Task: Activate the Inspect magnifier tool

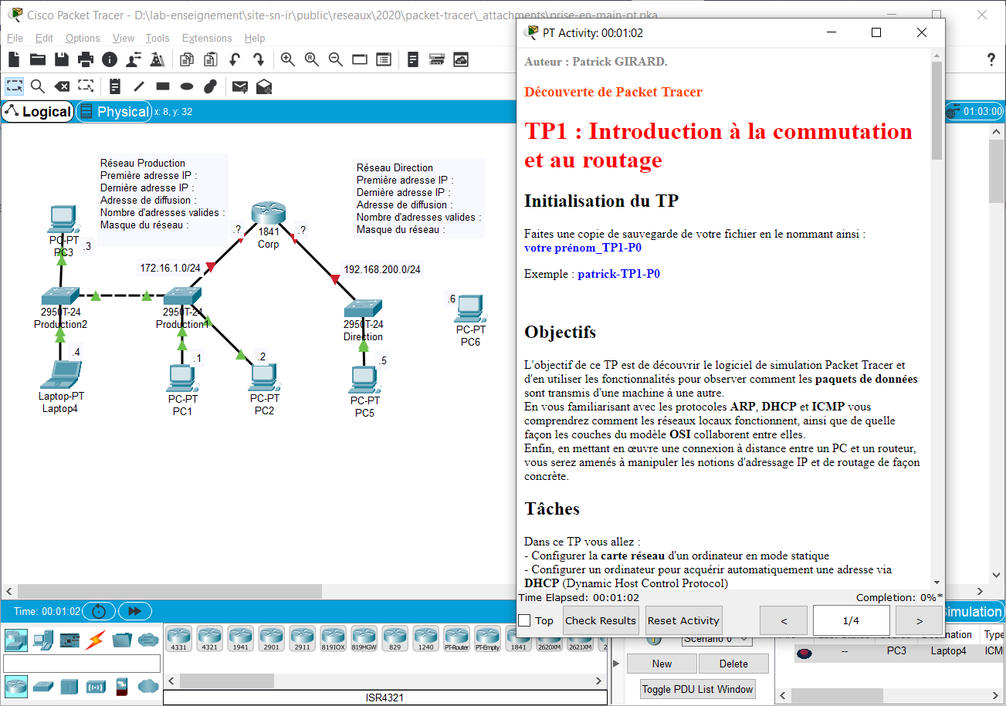Action: coord(37,86)
